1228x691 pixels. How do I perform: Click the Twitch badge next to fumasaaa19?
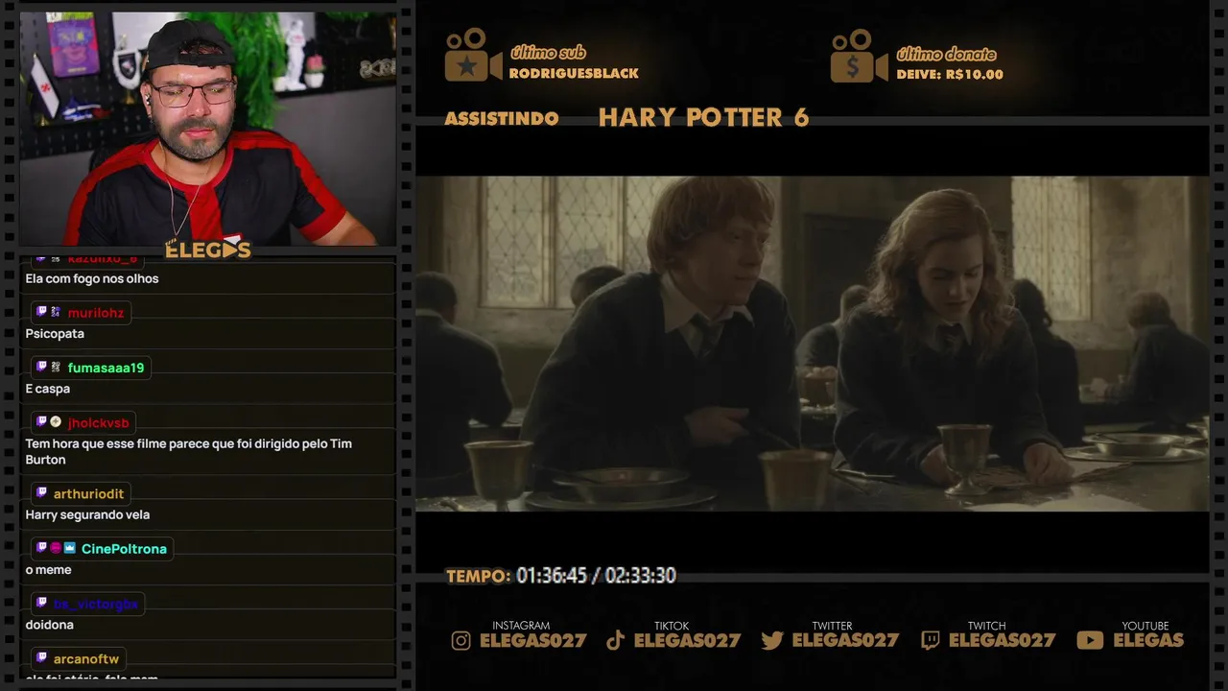coord(41,367)
